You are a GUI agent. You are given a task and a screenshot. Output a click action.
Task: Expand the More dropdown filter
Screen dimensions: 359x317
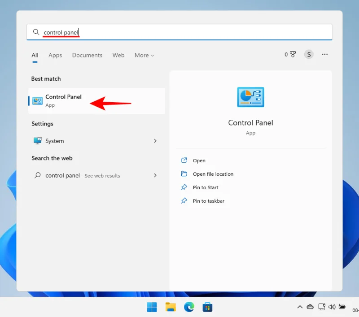tap(144, 55)
